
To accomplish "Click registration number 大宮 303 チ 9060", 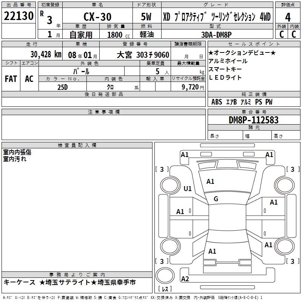I will click(x=143, y=55).
